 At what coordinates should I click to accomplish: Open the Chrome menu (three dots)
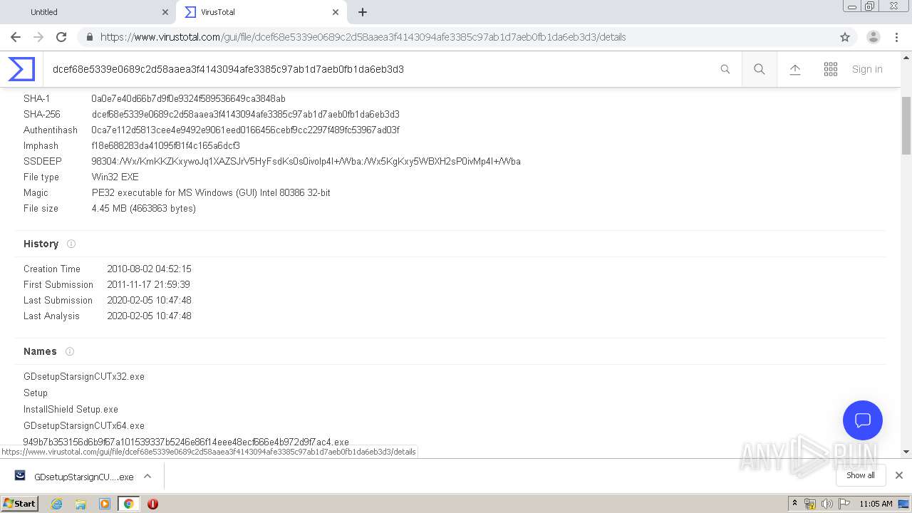coord(896,37)
